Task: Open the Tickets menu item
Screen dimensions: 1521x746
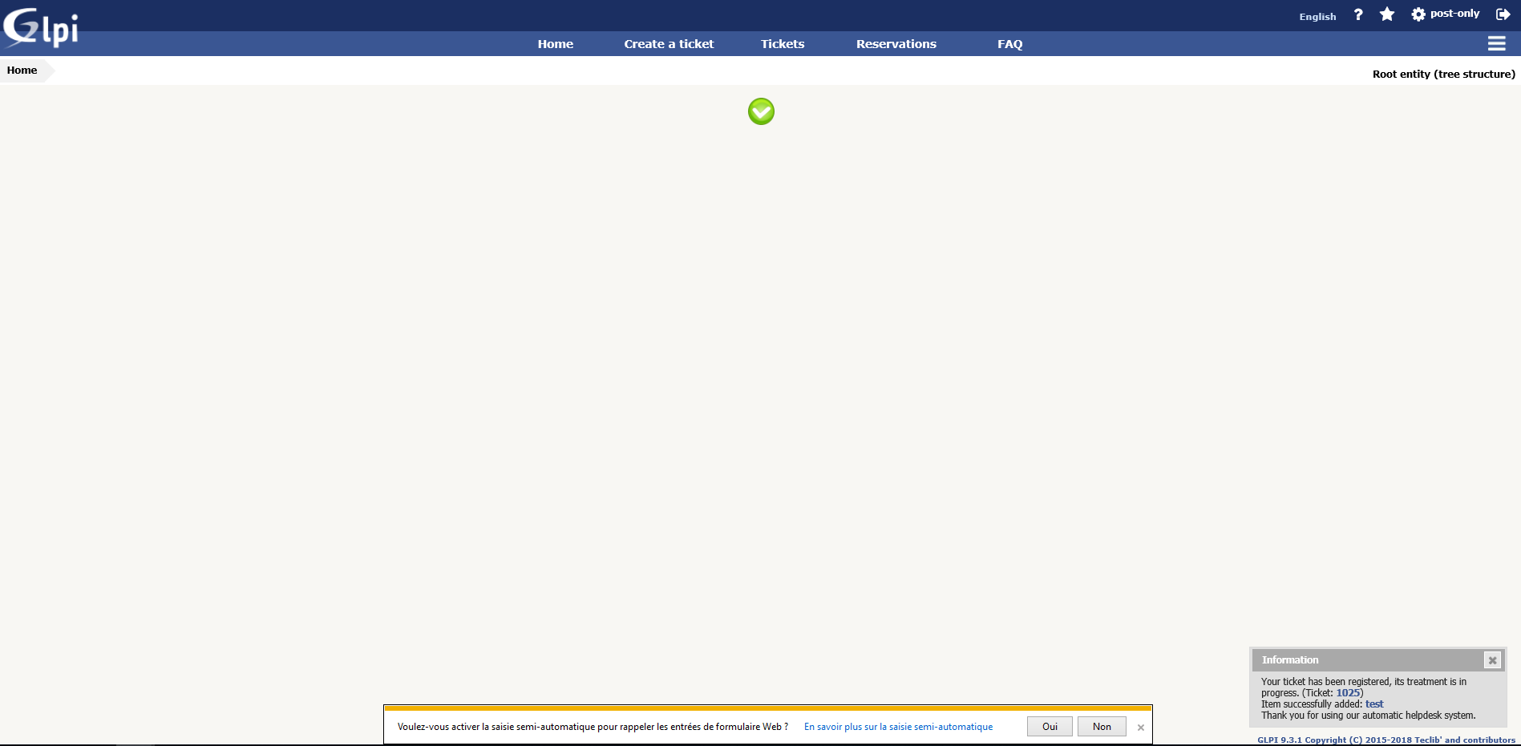Action: (x=783, y=44)
